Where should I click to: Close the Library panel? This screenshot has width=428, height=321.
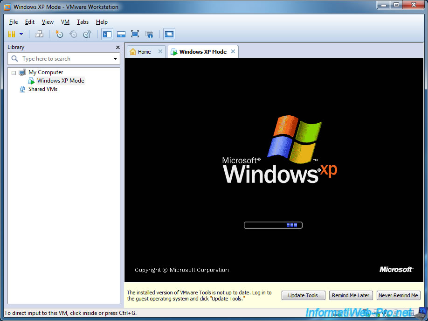click(x=118, y=47)
